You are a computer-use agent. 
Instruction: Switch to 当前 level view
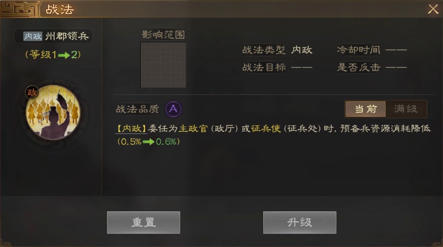click(x=366, y=109)
